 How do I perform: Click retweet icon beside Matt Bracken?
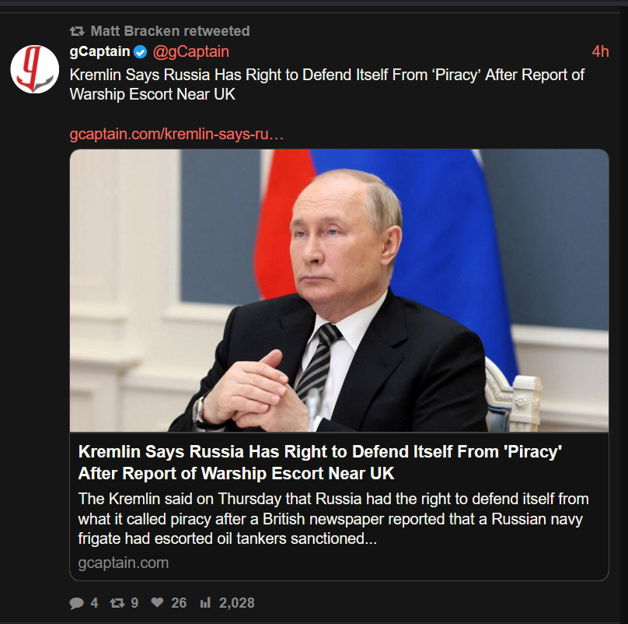[x=77, y=31]
